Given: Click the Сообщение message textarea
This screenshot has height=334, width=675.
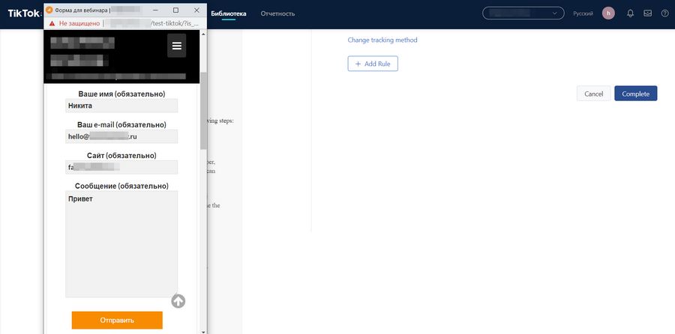Looking at the screenshot, I should click(121, 244).
